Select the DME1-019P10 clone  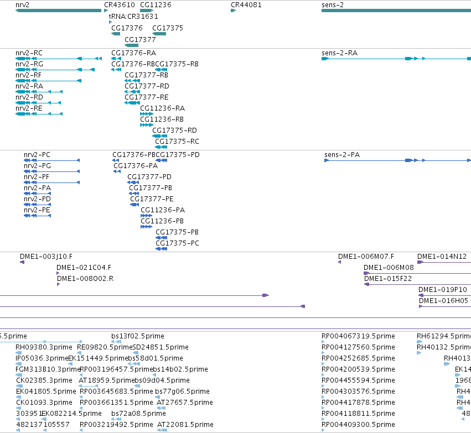(x=442, y=290)
